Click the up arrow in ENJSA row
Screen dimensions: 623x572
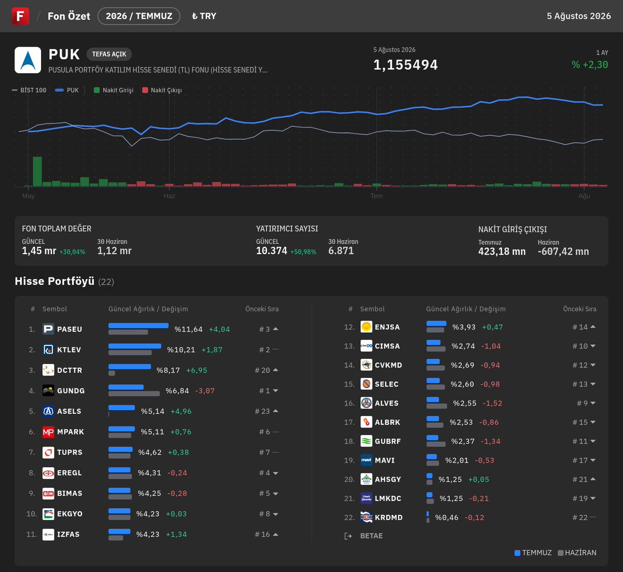593,327
